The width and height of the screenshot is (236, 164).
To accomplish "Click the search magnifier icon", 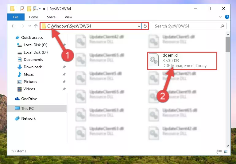I will click(222, 26).
